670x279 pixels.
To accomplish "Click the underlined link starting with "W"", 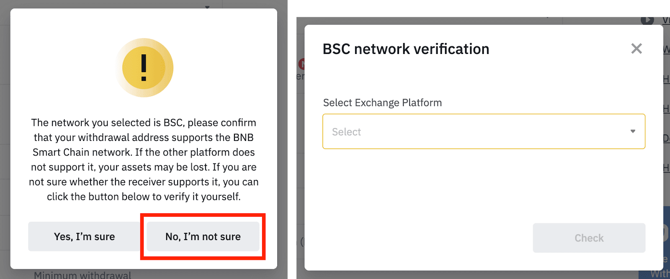I will [666, 49].
